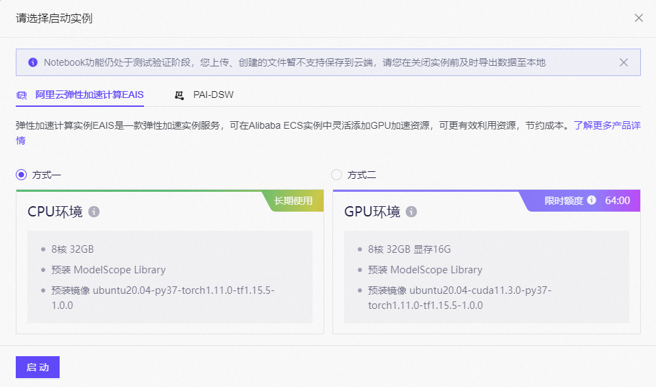This screenshot has height=387, width=656.
Task: Click the GPU环境 card title
Action: (372, 212)
